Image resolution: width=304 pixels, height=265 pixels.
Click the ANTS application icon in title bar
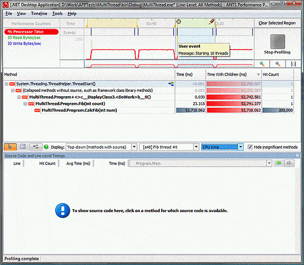pyautogui.click(x=6, y=4)
